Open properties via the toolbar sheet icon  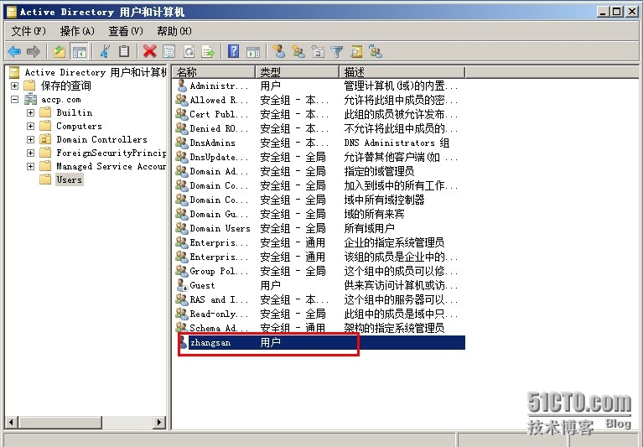[169, 52]
